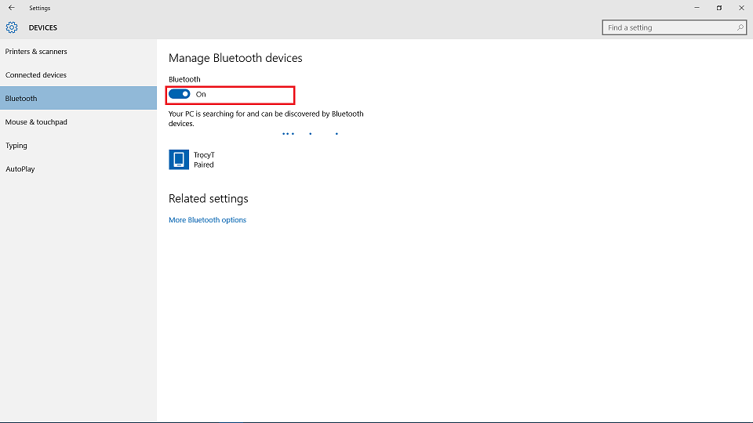Select the TrocyT Paired device entry
Viewport: 753px width, 423px height.
193,160
